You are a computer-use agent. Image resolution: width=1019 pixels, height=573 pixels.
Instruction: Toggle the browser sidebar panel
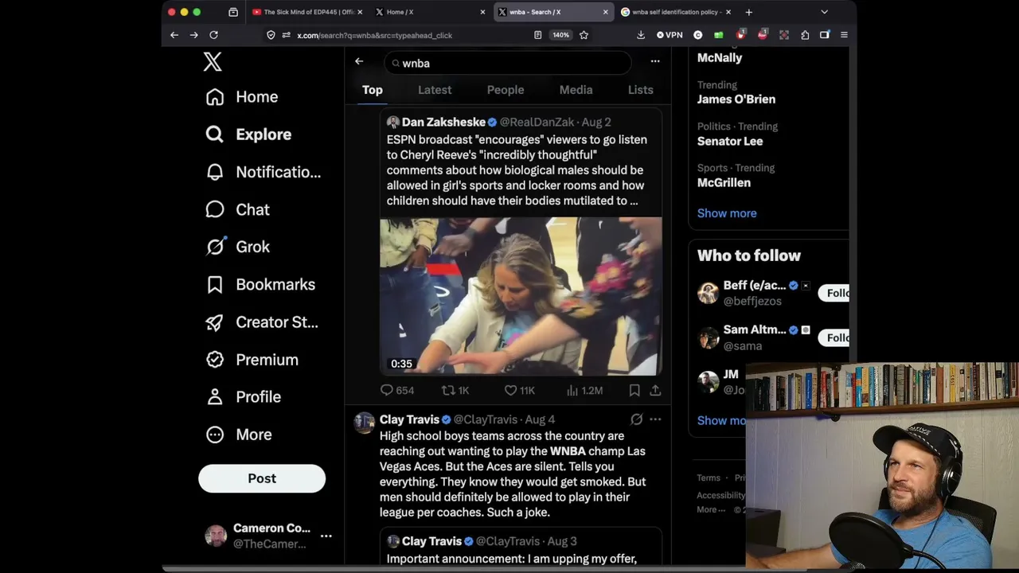tap(825, 35)
